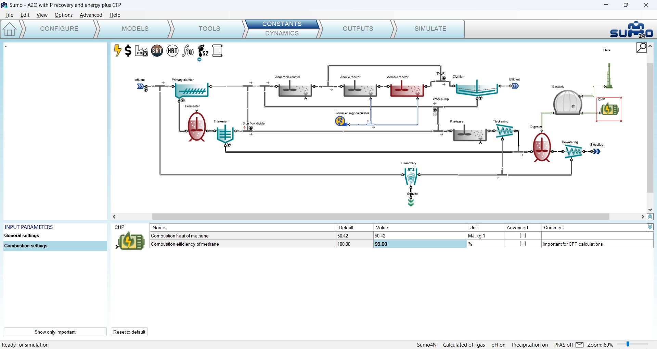The height and width of the screenshot is (349, 657).
Task: Select the Digester unit
Action: tap(542, 147)
